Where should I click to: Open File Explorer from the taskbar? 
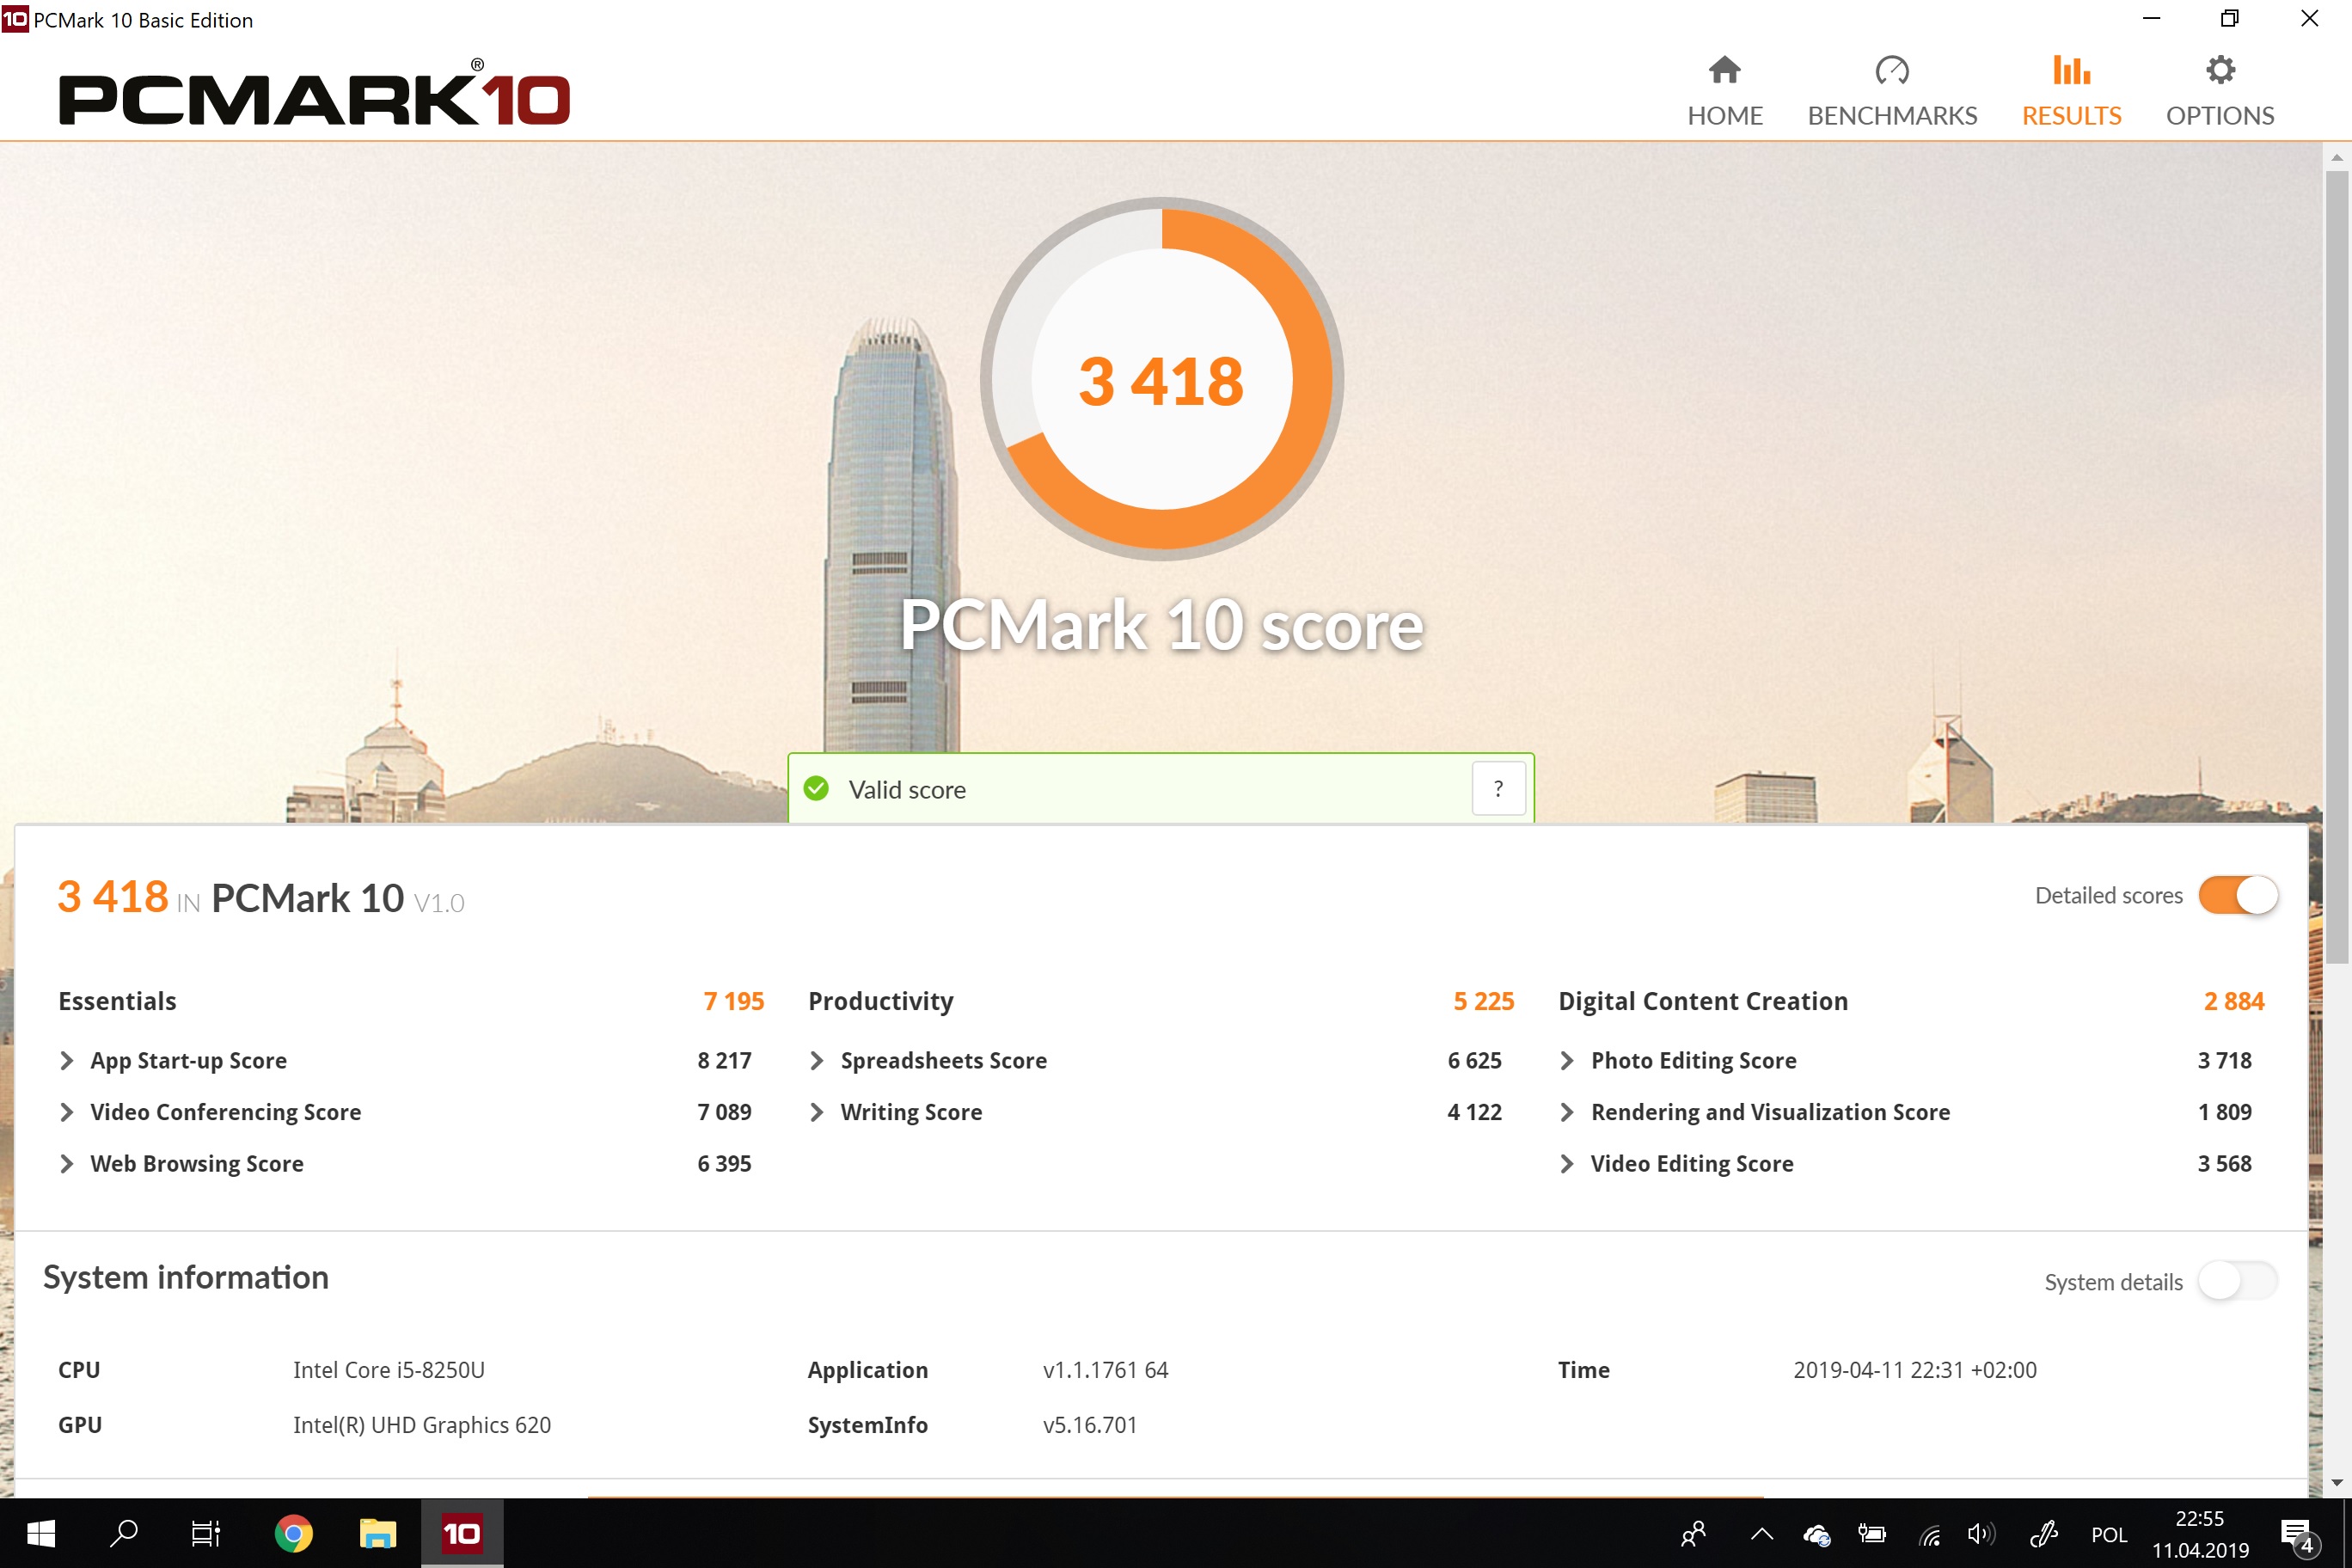(x=377, y=1533)
